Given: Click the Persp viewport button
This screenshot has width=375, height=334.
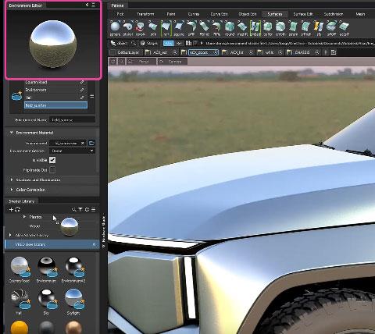Looking at the screenshot, I should pyautogui.click(x=141, y=62).
